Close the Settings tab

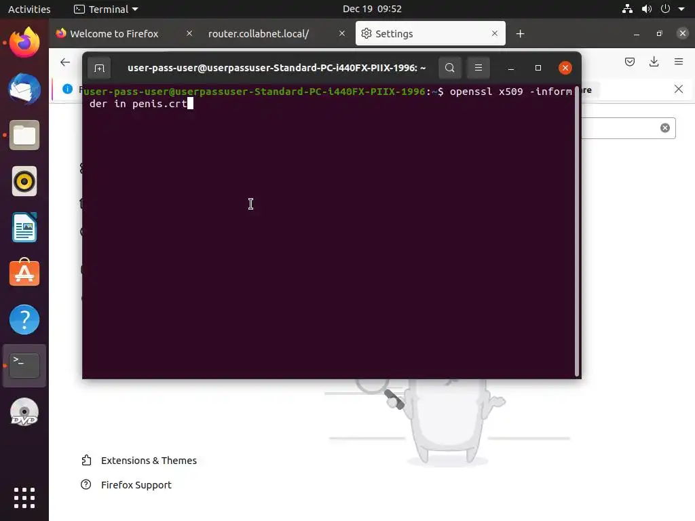(x=495, y=33)
